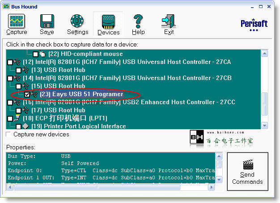Click Properties pane scroll up arrow
The width and height of the screenshot is (280, 203).
pyautogui.click(x=219, y=156)
